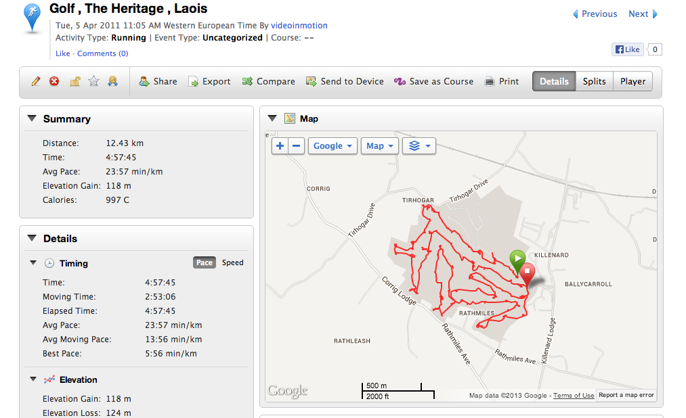Click the award ribbon icon
The height and width of the screenshot is (418, 686).
[x=113, y=81]
